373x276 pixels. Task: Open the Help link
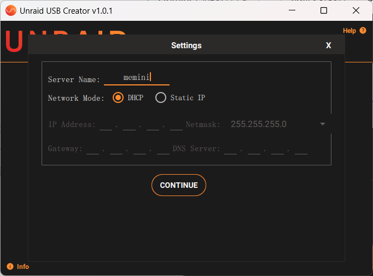pyautogui.click(x=349, y=31)
